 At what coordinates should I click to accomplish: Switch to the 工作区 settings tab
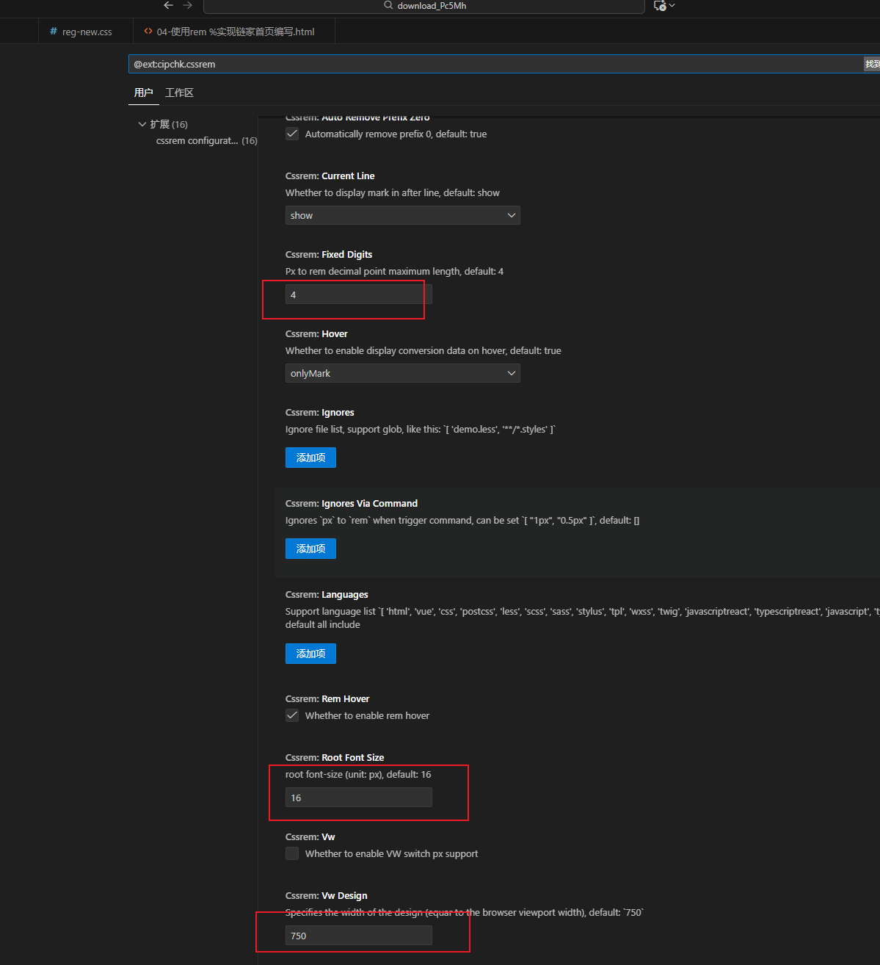pos(178,93)
